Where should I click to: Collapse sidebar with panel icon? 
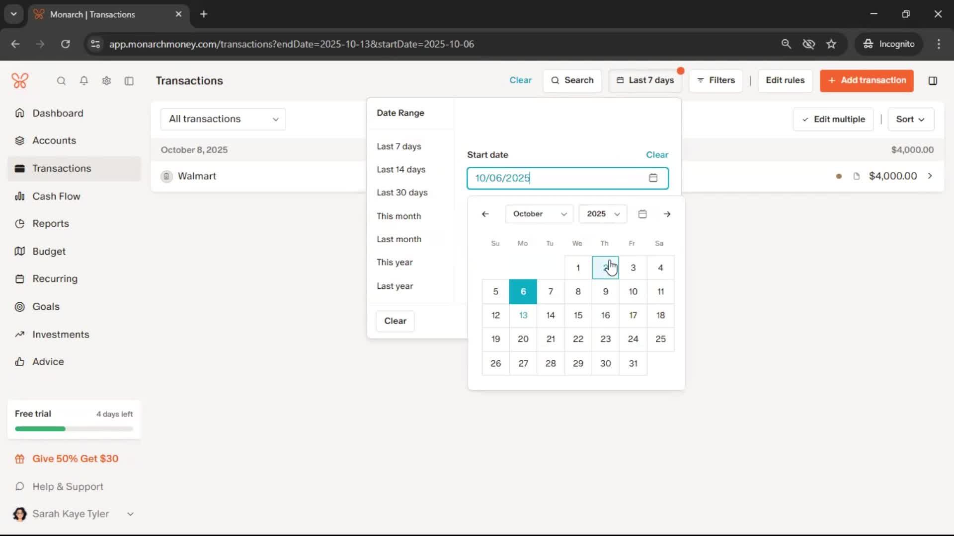(x=129, y=81)
